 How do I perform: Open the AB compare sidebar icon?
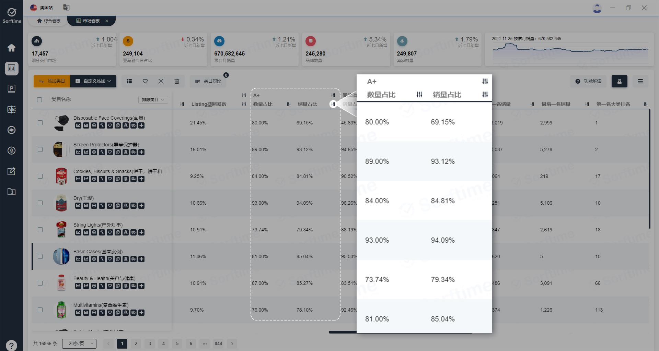[x=11, y=109]
